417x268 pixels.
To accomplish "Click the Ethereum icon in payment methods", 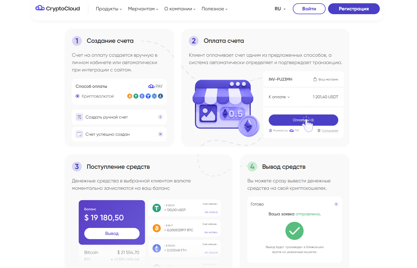I will [142, 96].
